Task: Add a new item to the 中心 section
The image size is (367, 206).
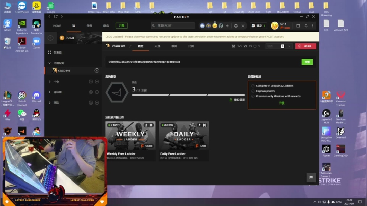Action: 97,82
